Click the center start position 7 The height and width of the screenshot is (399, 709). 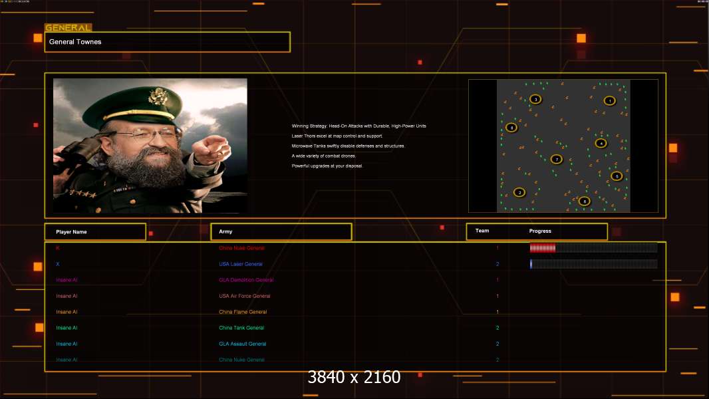pos(557,159)
